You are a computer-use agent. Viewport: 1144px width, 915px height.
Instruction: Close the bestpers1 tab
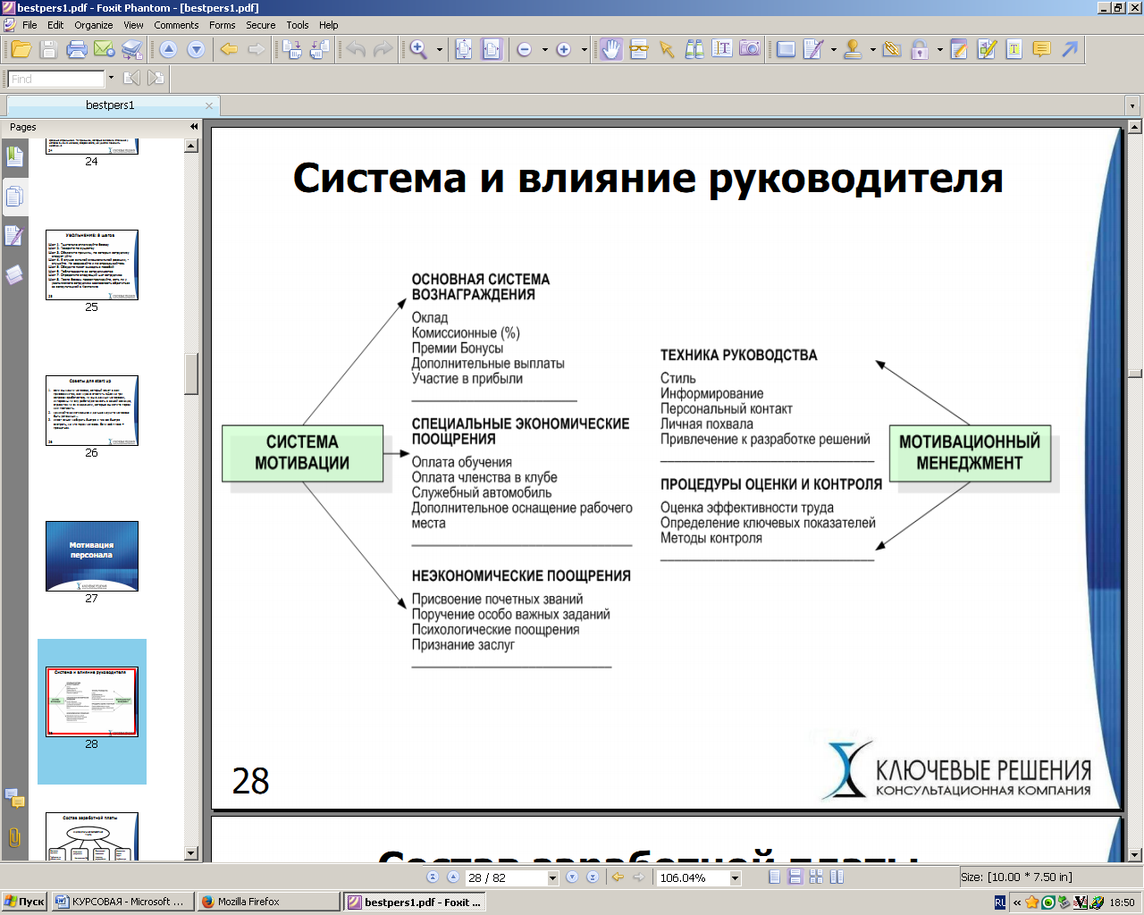[x=209, y=105]
